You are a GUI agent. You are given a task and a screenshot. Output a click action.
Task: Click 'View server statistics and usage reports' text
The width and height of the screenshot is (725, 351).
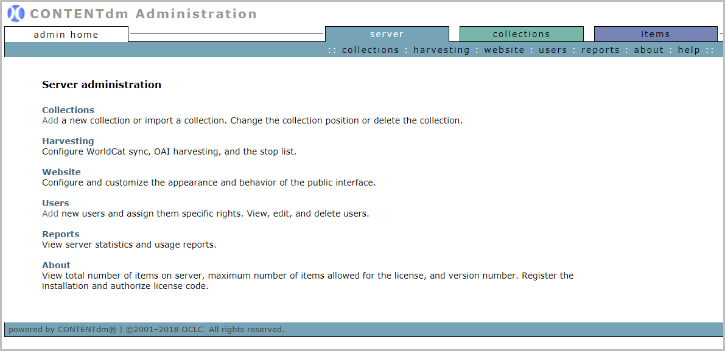click(129, 245)
